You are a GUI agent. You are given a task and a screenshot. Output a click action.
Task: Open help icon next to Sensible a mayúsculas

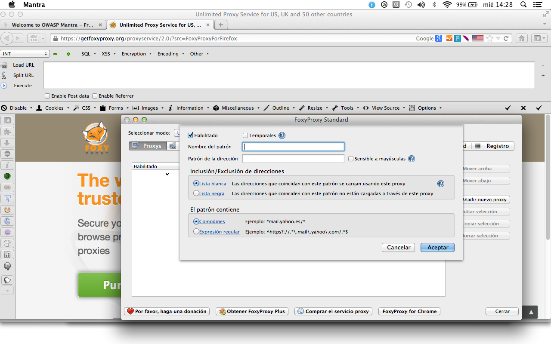click(412, 159)
